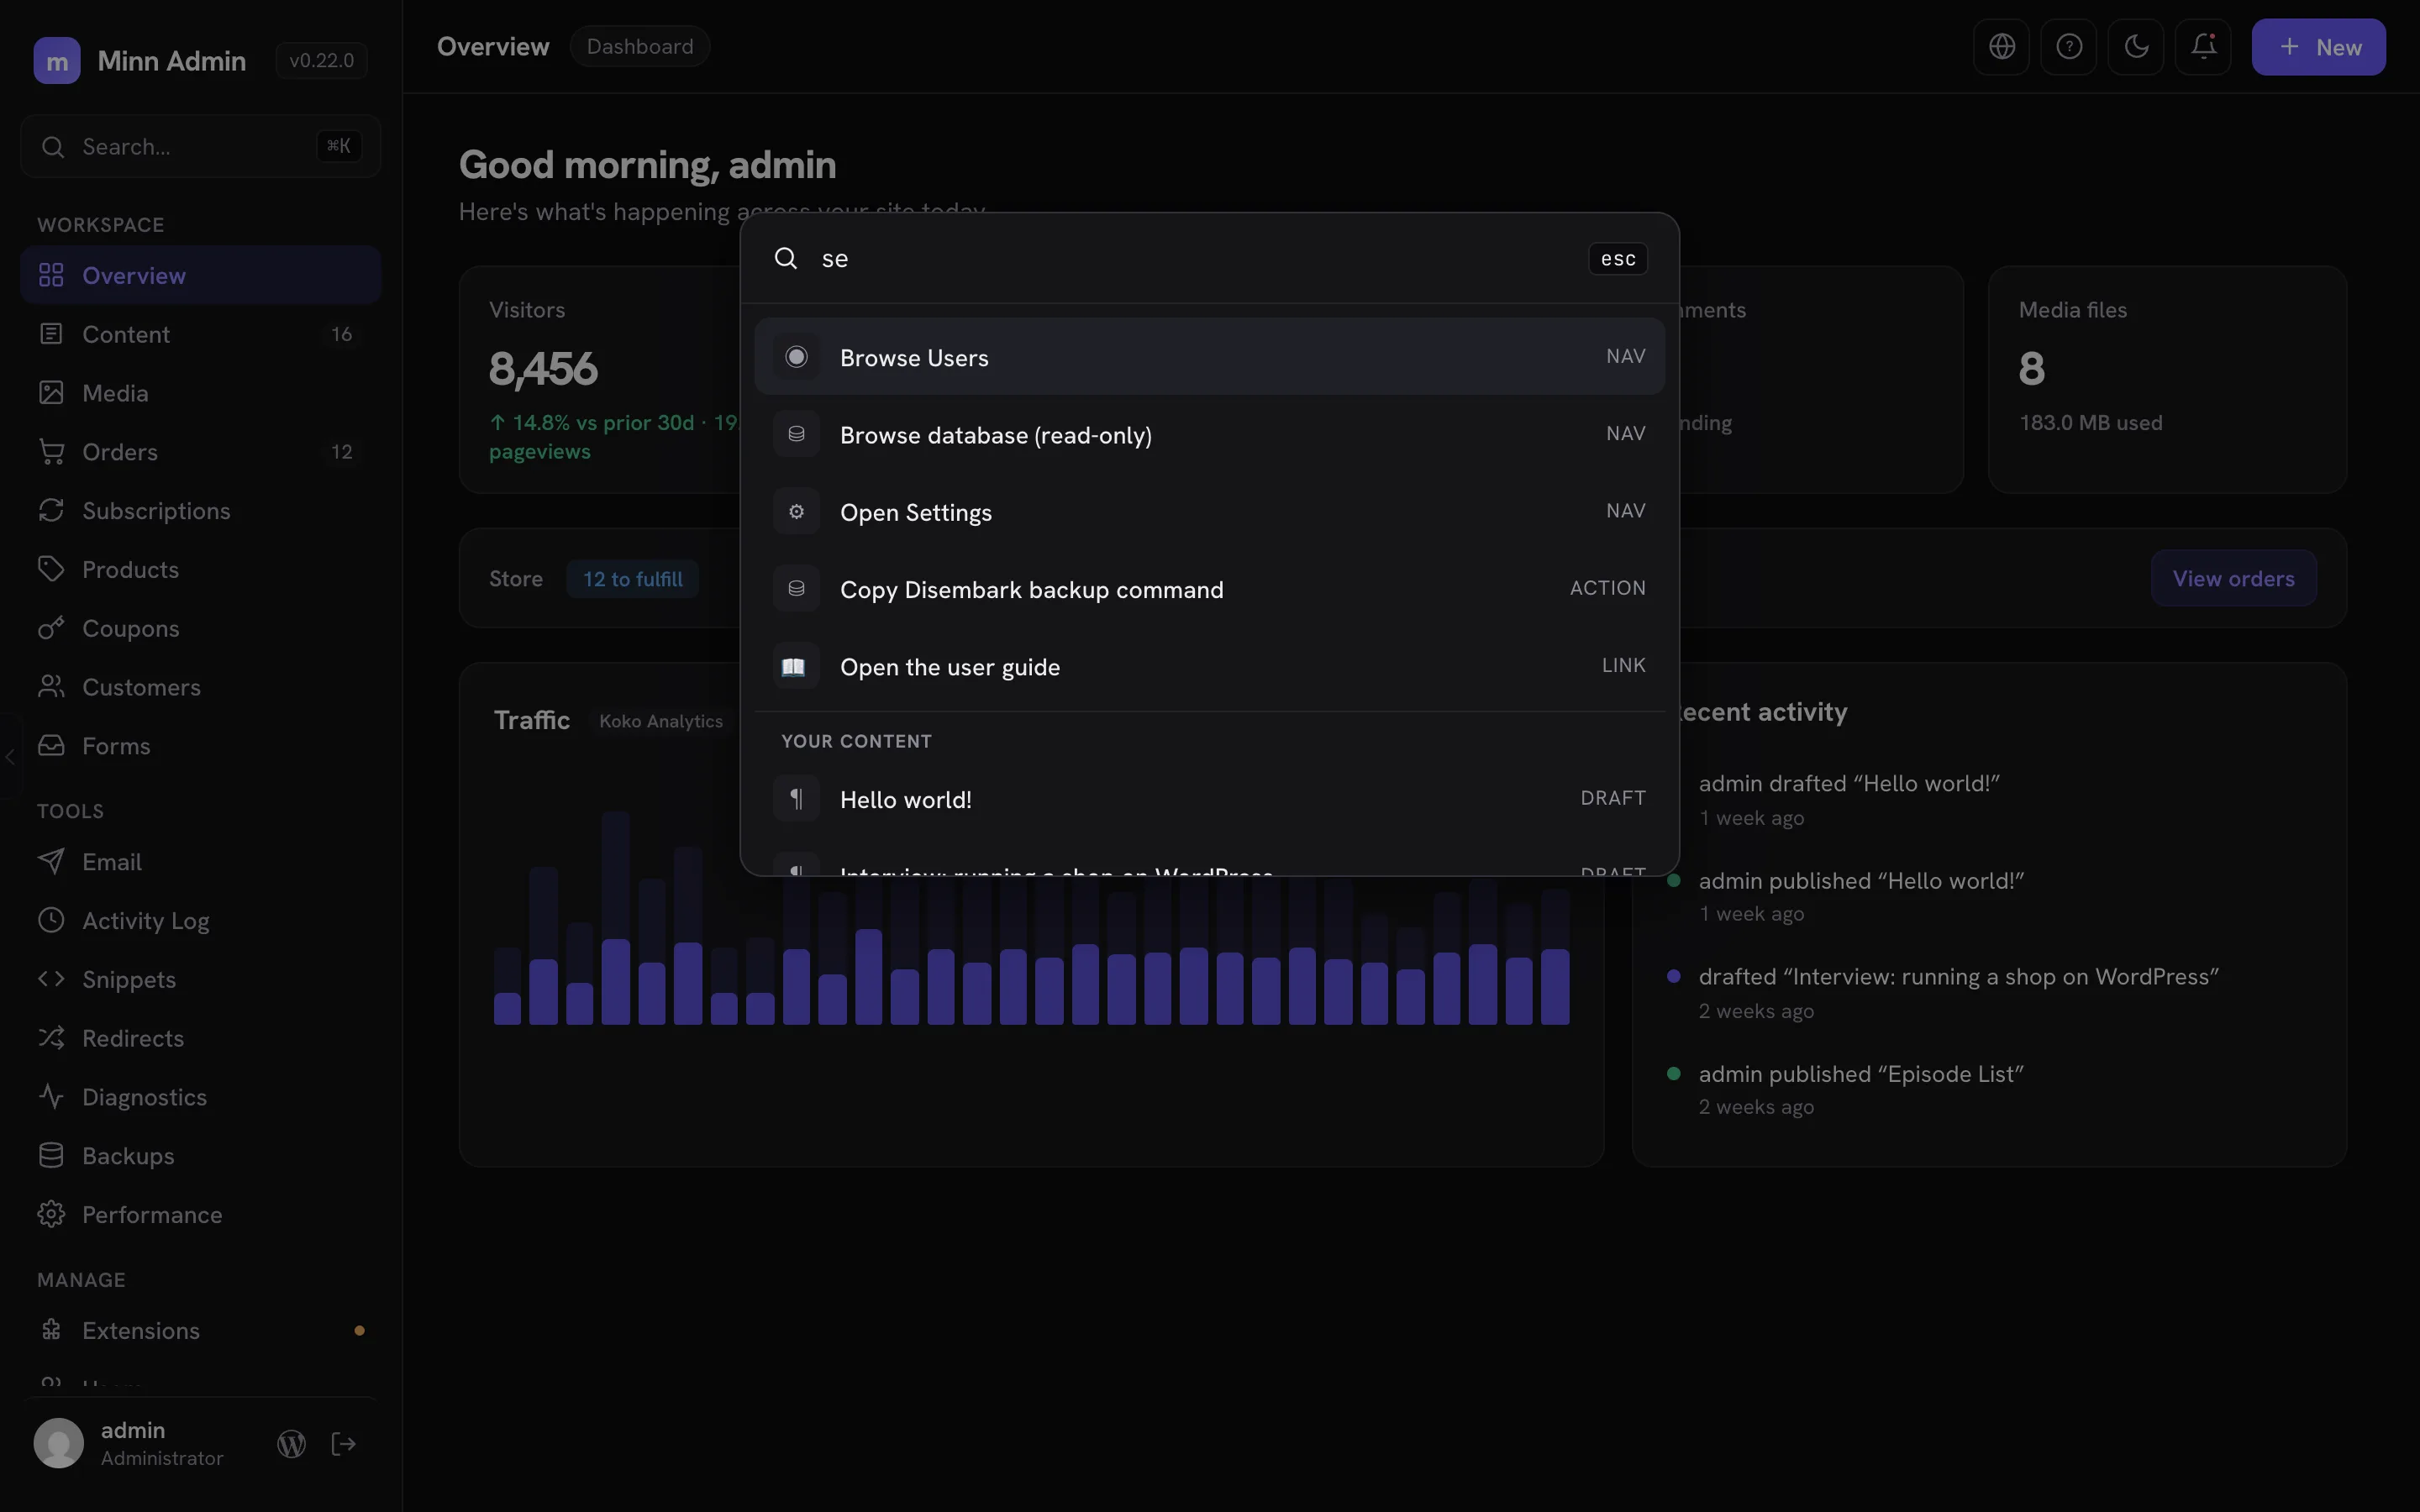Click the Koko Analytics label
Image resolution: width=2420 pixels, height=1512 pixels.
click(x=661, y=722)
